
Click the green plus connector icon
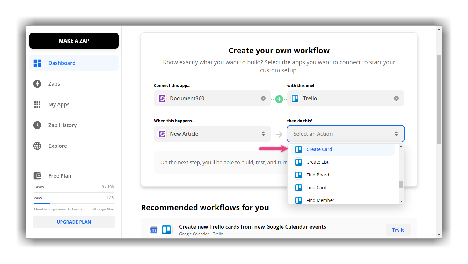(279, 99)
